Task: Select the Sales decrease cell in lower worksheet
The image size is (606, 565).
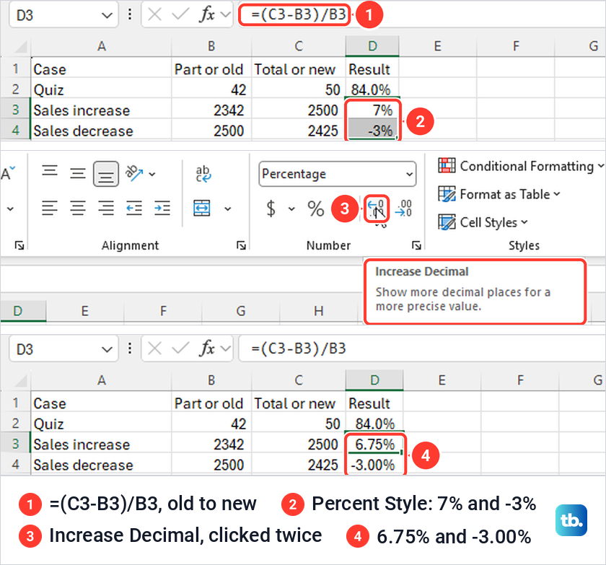Action: click(101, 465)
